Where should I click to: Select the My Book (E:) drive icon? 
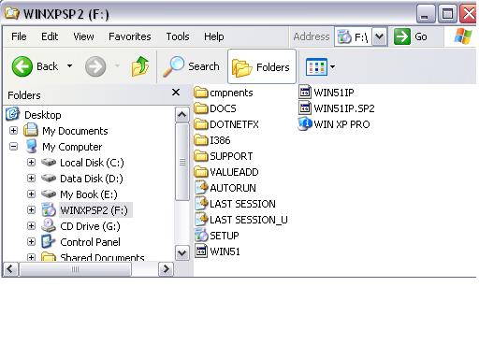tap(49, 194)
